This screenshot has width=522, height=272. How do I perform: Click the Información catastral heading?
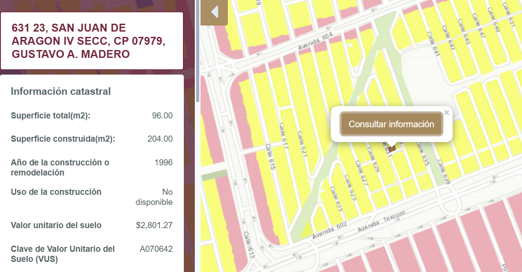point(61,91)
